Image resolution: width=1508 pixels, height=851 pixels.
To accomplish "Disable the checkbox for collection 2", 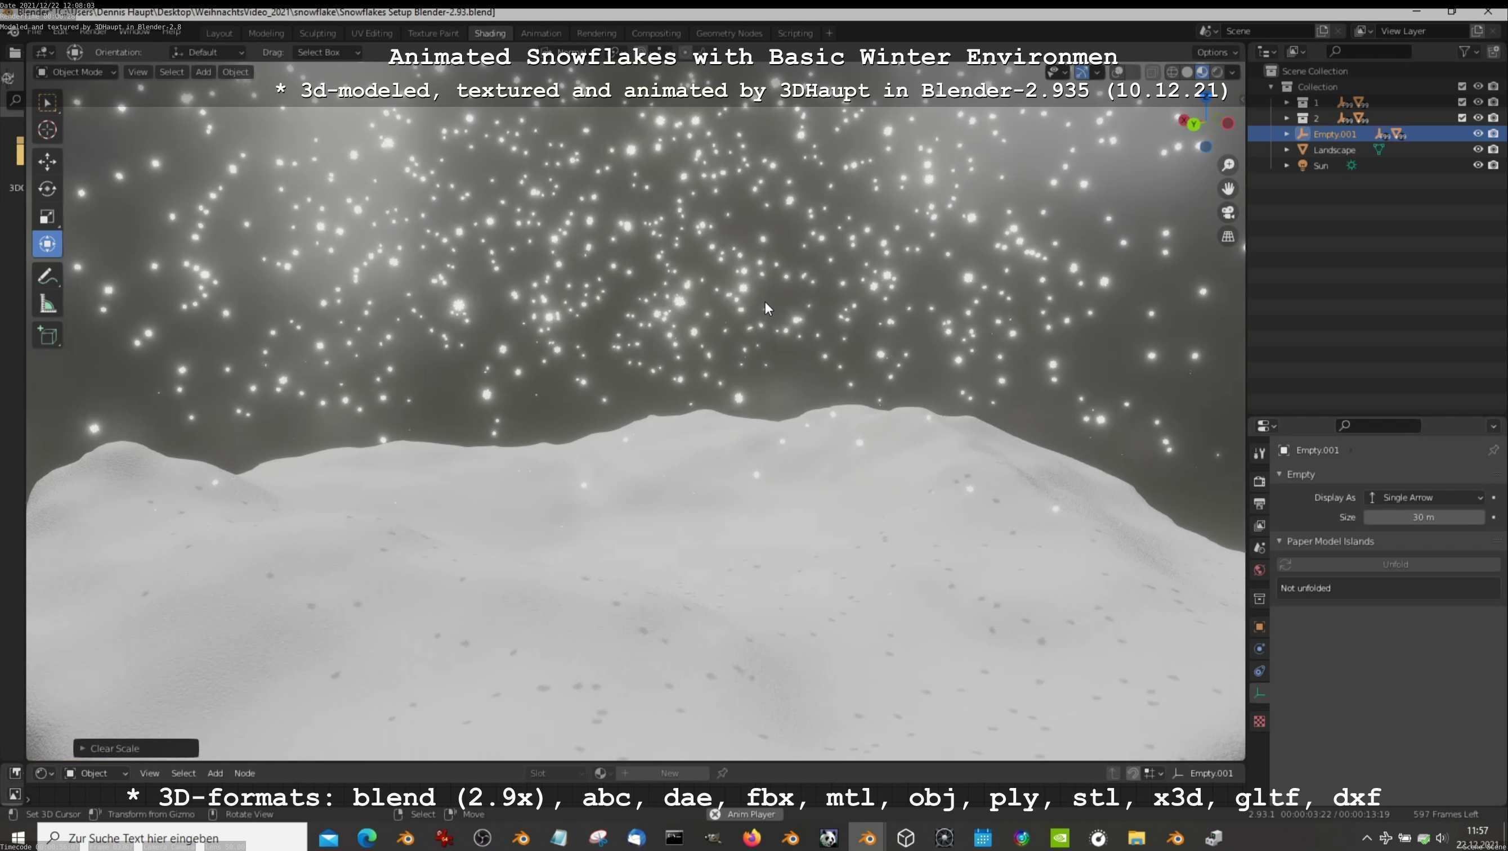I will [x=1462, y=118].
